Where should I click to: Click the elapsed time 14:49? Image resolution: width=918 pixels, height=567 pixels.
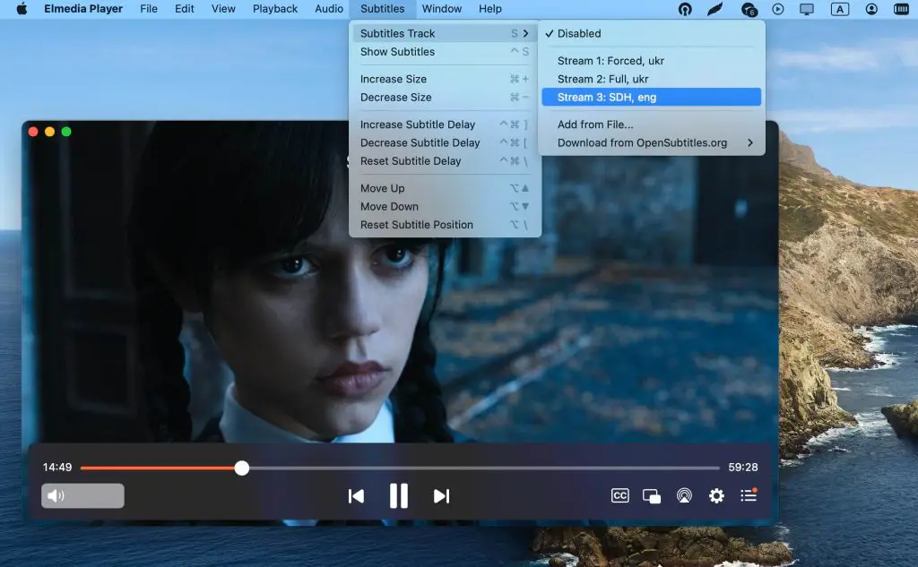(57, 467)
